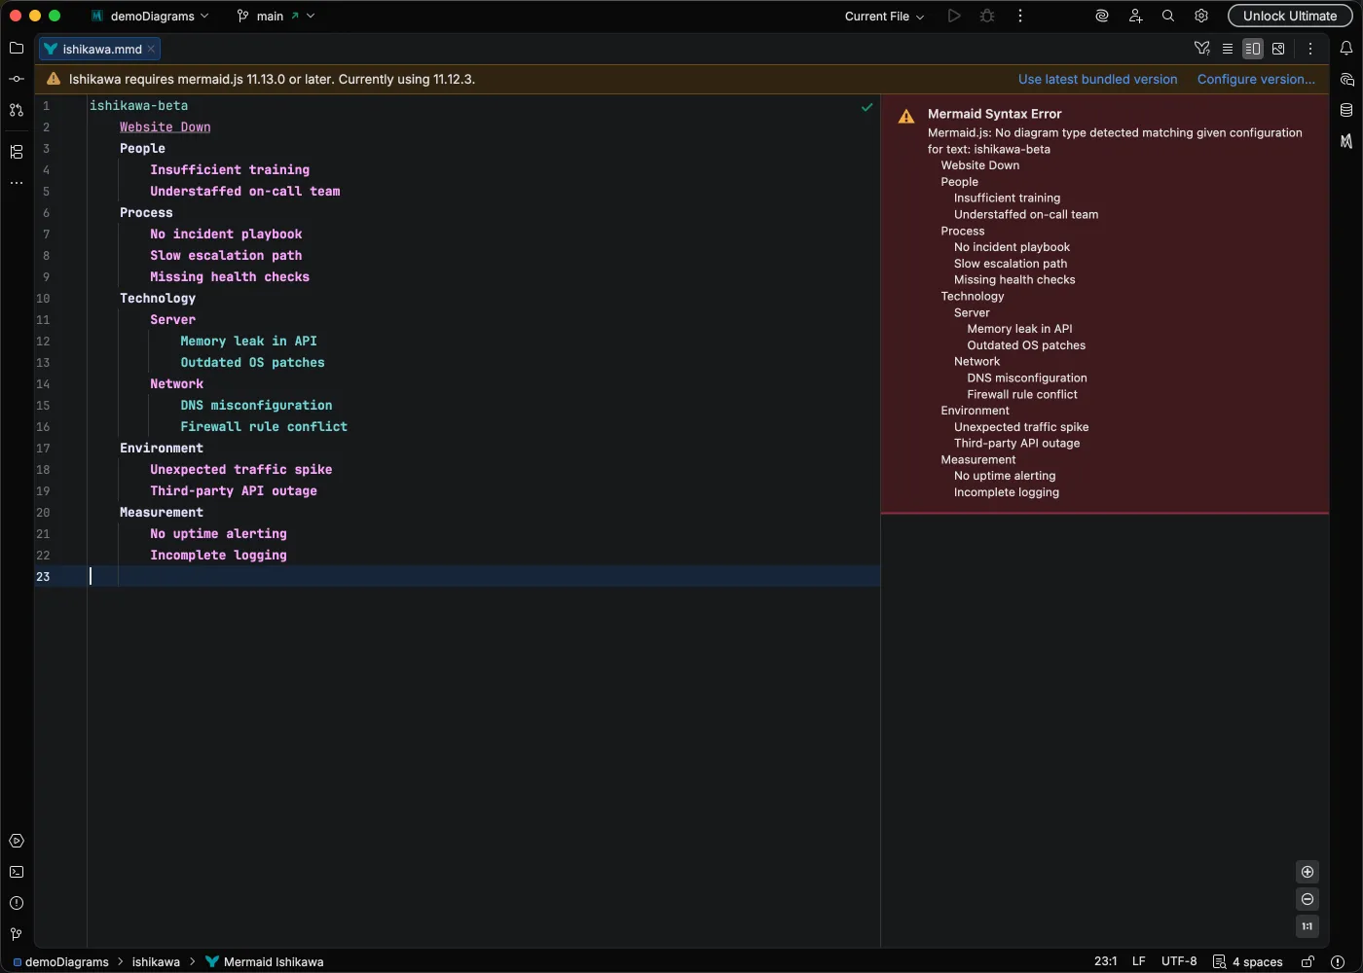
Task: Select the ishikawa.mmd editor tab
Action: pyautogui.click(x=101, y=49)
